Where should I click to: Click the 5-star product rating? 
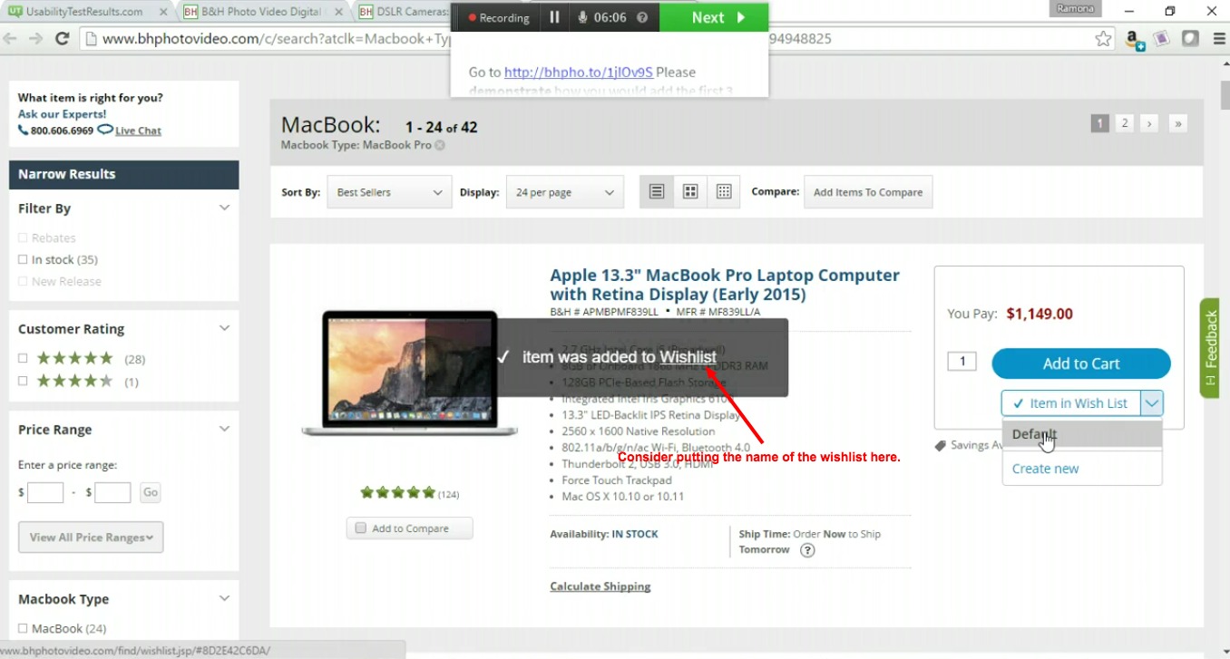click(x=397, y=492)
